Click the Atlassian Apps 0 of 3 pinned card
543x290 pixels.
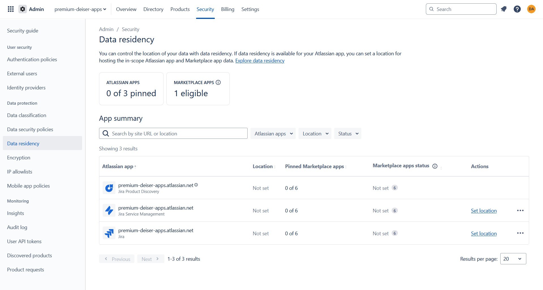tap(131, 89)
